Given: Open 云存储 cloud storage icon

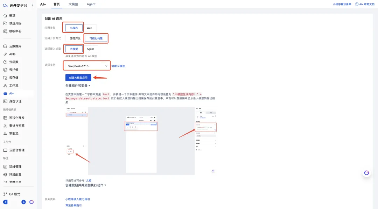Looking at the screenshot, I should pos(5,77).
